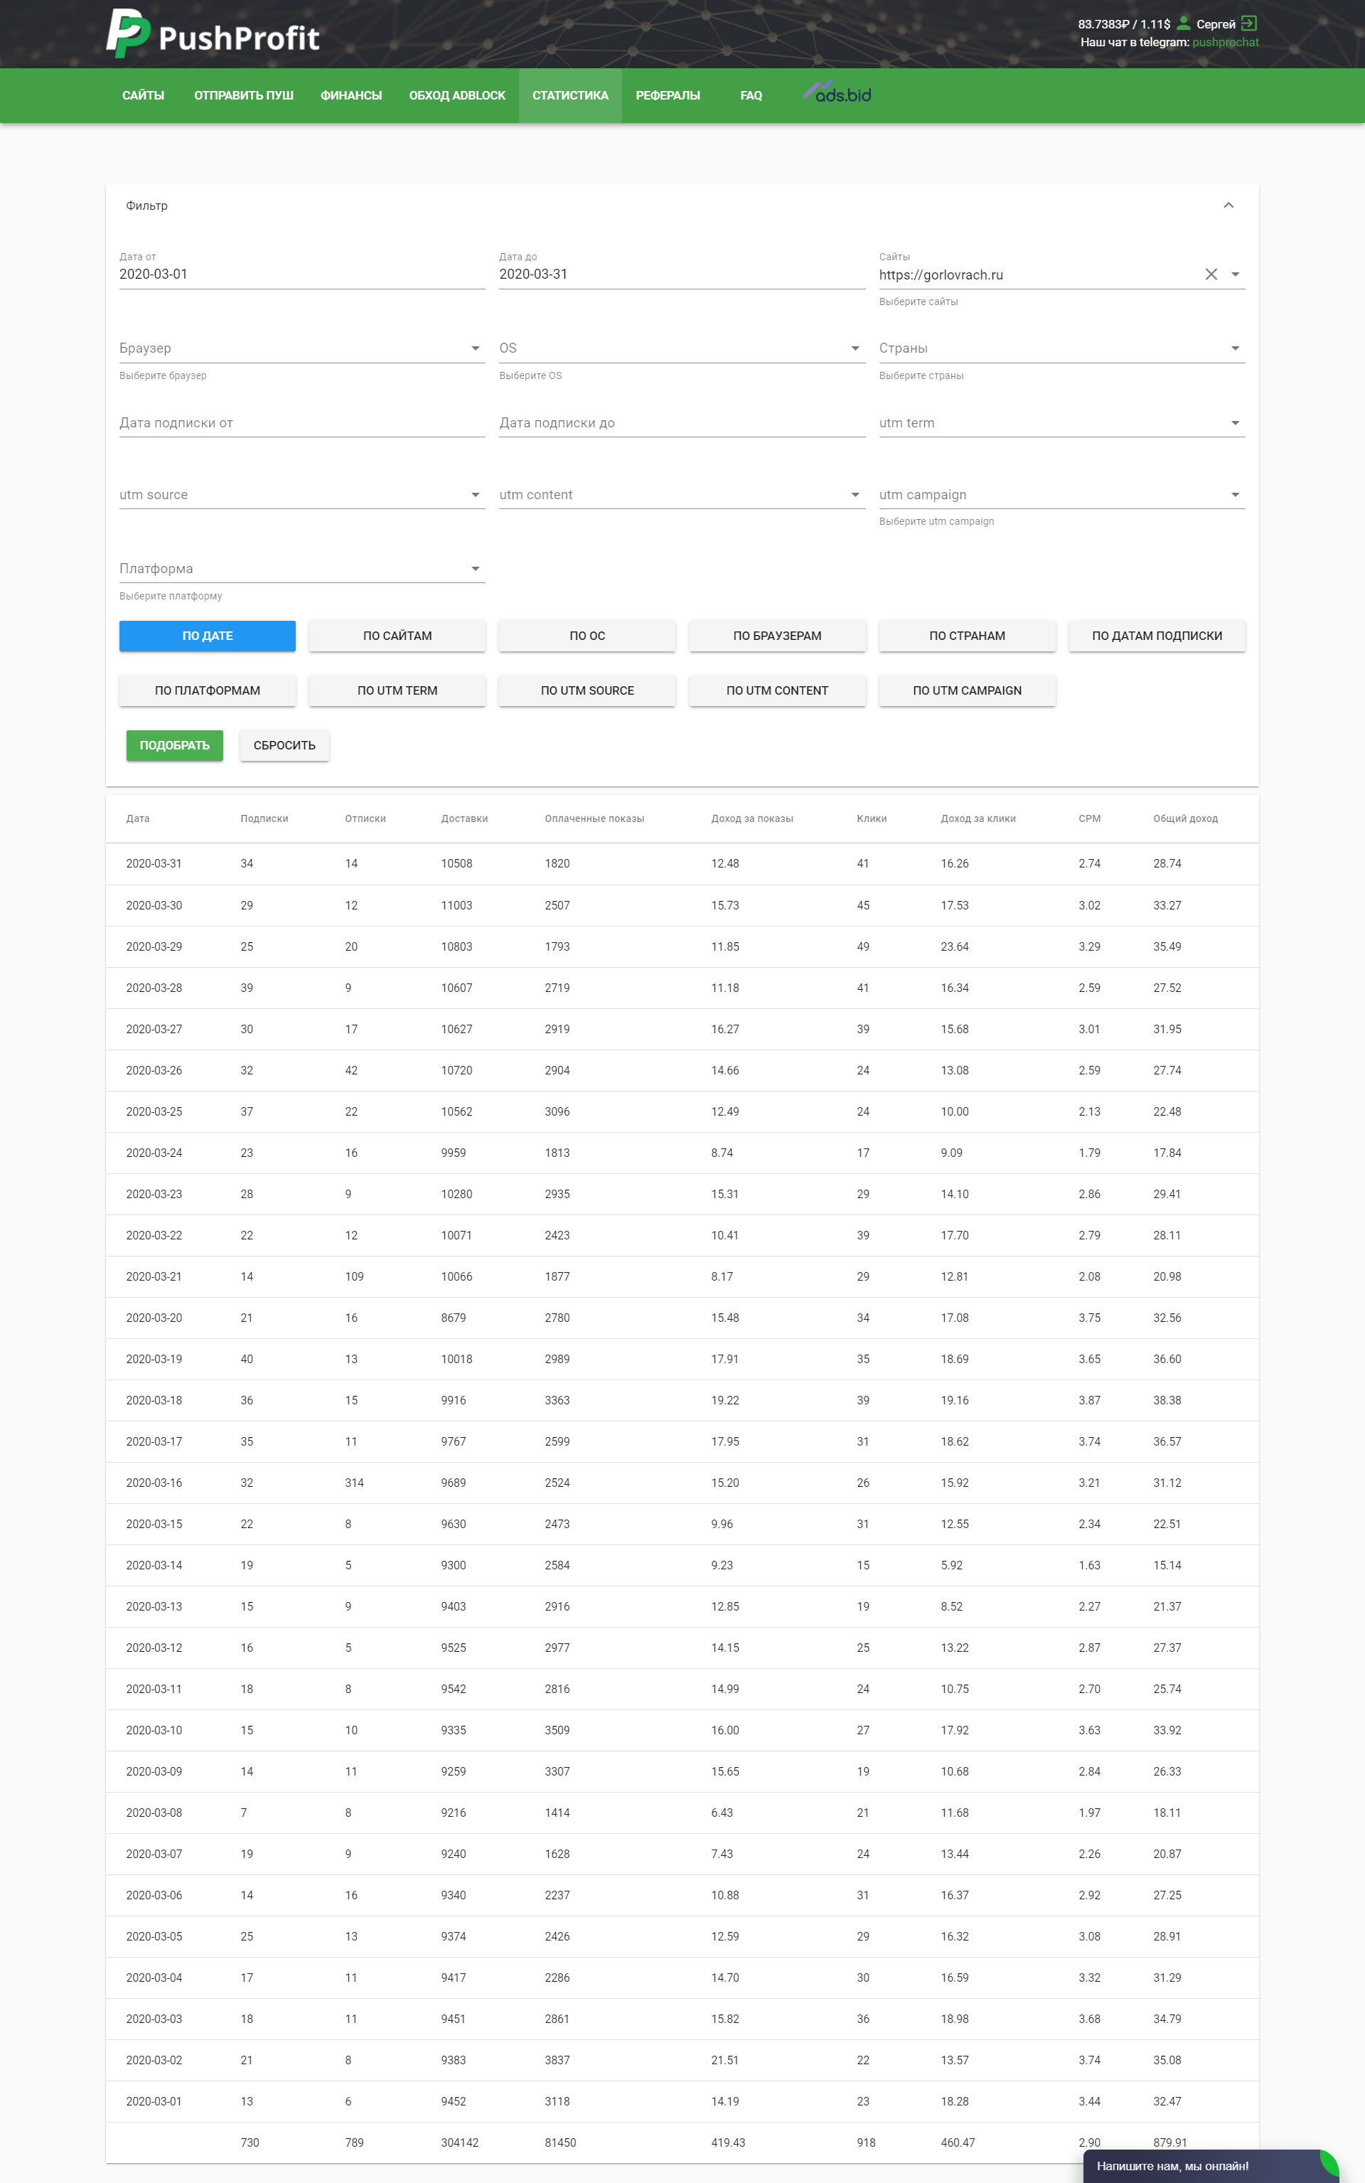
Task: Clear the selected site with the X icon
Action: pyautogui.click(x=1211, y=274)
